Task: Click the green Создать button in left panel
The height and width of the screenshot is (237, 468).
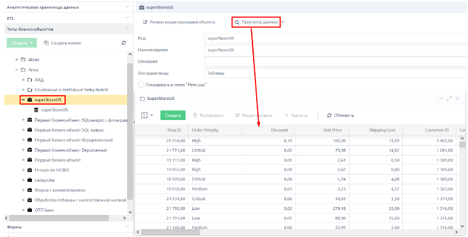Action: coord(21,43)
